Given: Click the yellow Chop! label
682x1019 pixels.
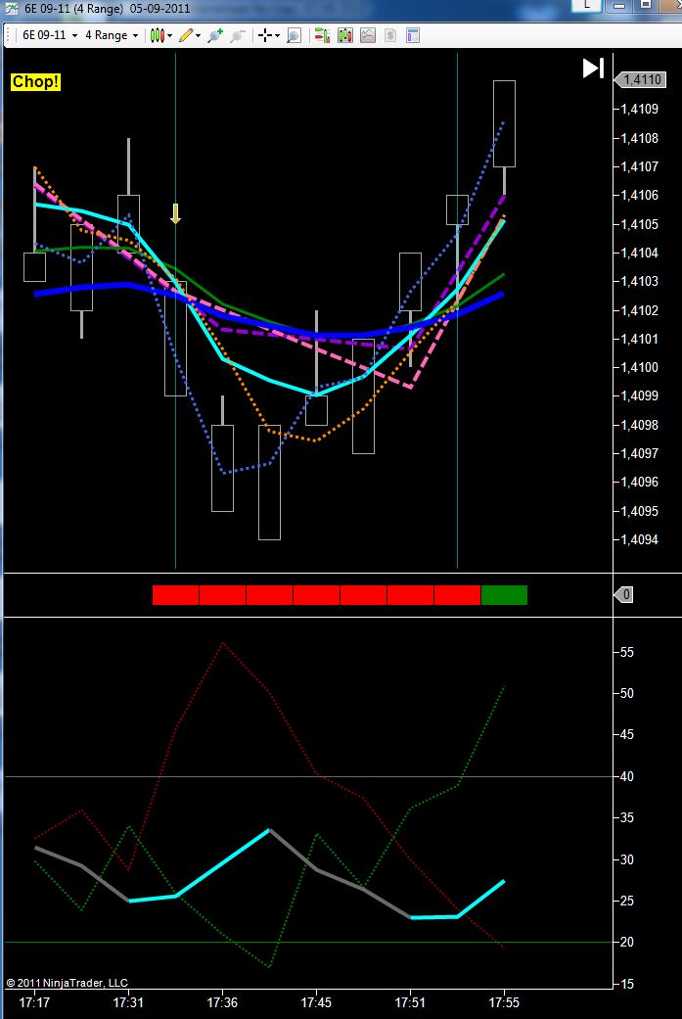Looking at the screenshot, I should [35, 82].
